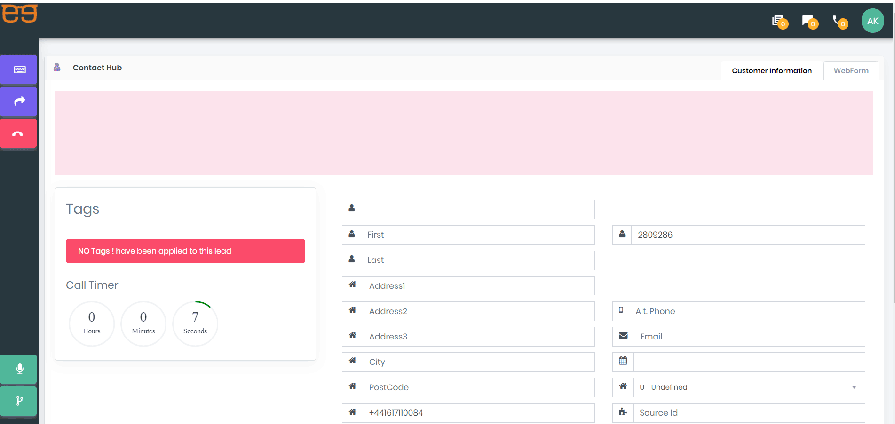This screenshot has height=424, width=895.
Task: Click the green branch icon button
Action: tap(19, 401)
